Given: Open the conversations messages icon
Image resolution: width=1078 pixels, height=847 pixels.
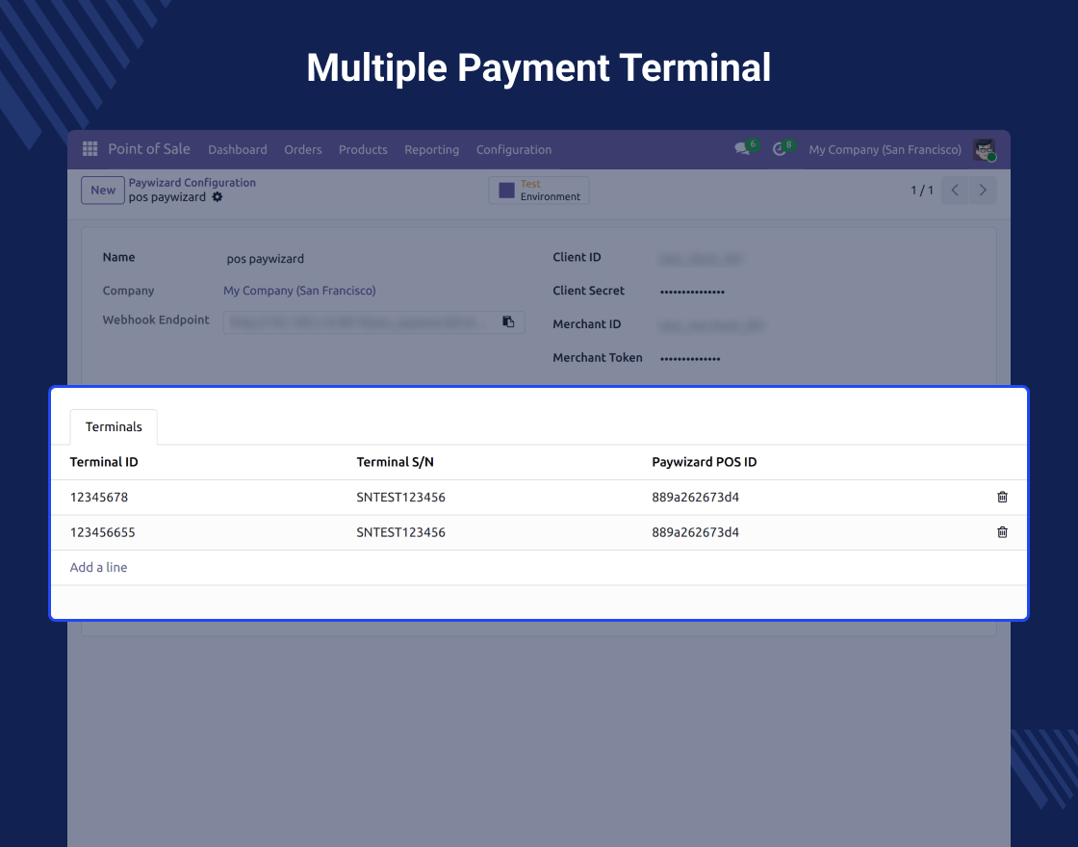Looking at the screenshot, I should coord(742,149).
